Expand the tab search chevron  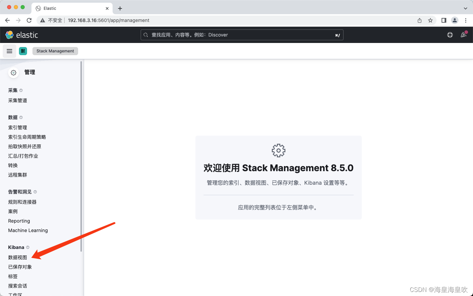pyautogui.click(x=466, y=8)
